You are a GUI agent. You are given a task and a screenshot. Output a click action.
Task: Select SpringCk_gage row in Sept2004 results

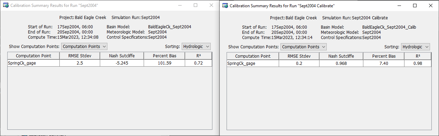point(109,63)
